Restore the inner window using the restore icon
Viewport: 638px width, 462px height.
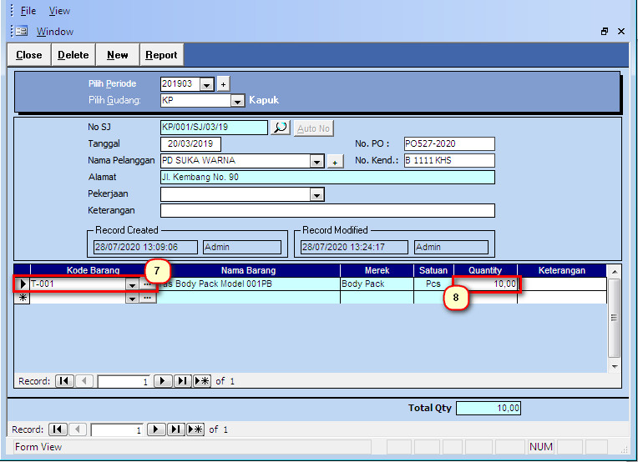pos(605,32)
